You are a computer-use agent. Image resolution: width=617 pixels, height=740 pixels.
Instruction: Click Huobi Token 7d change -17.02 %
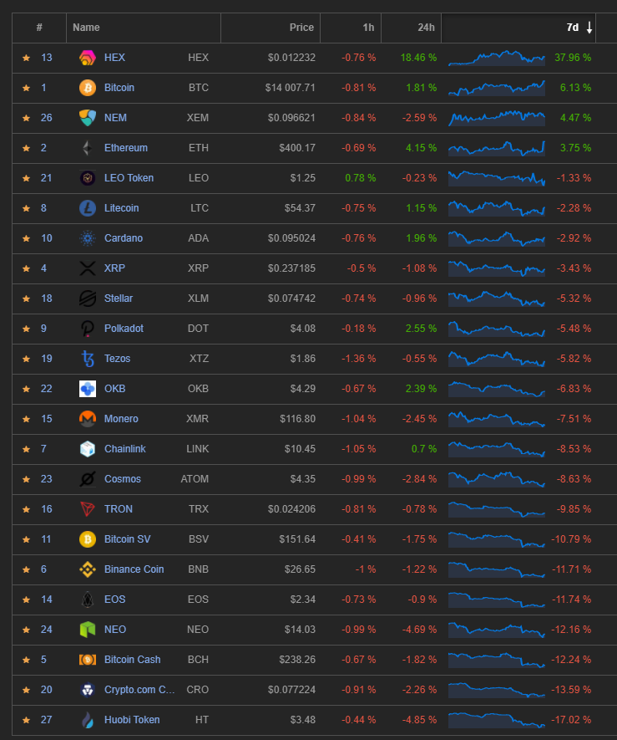tap(571, 720)
